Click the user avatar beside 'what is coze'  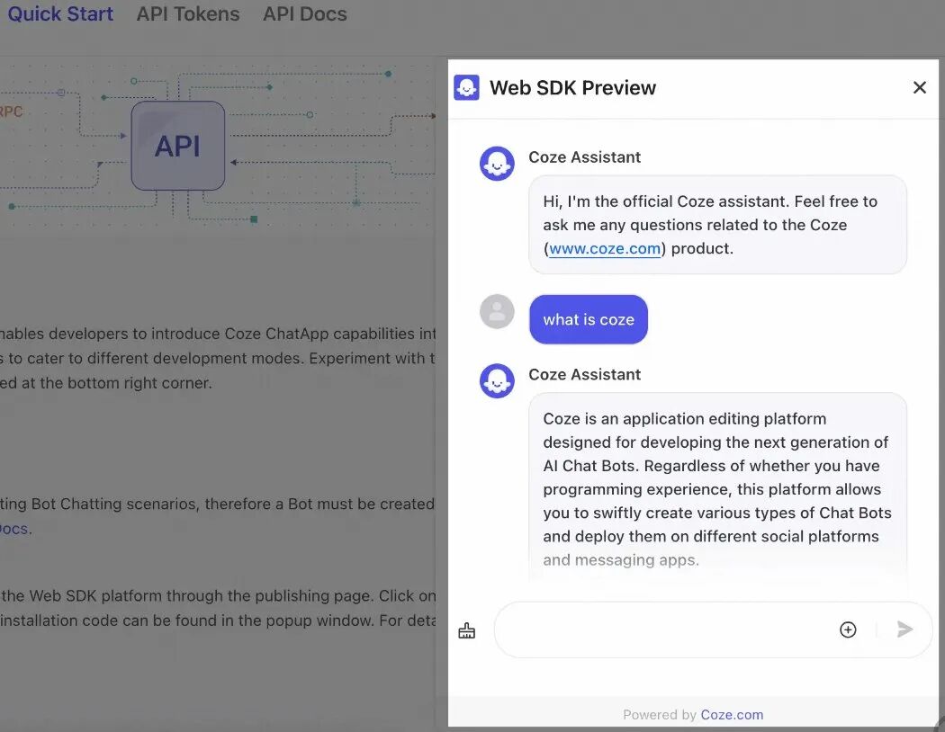click(497, 311)
